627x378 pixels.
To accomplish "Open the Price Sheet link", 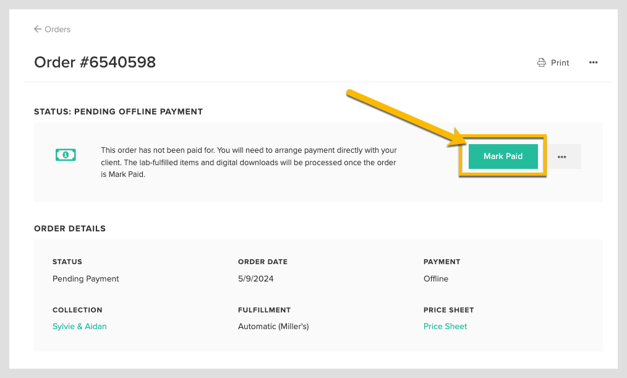I will pyautogui.click(x=445, y=326).
